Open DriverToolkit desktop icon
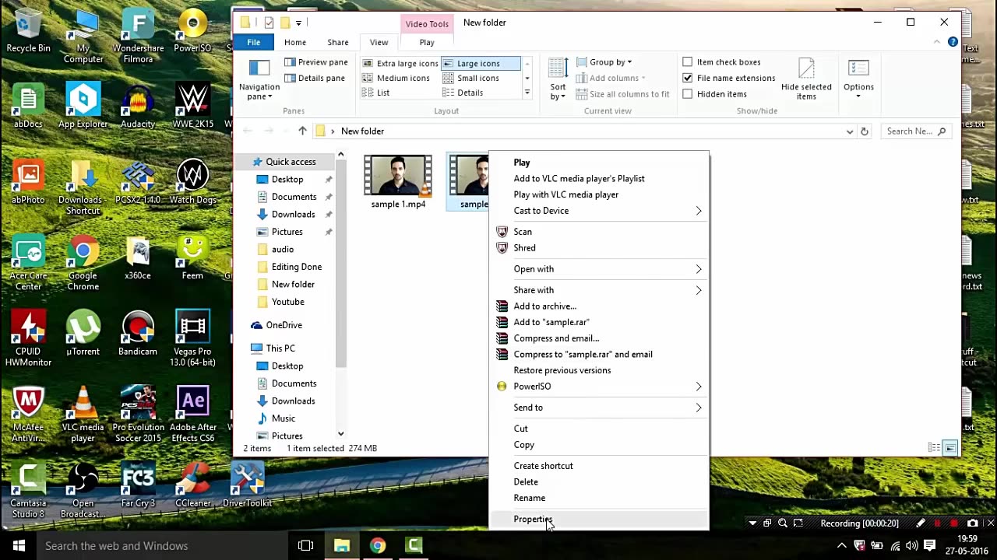 click(247, 486)
